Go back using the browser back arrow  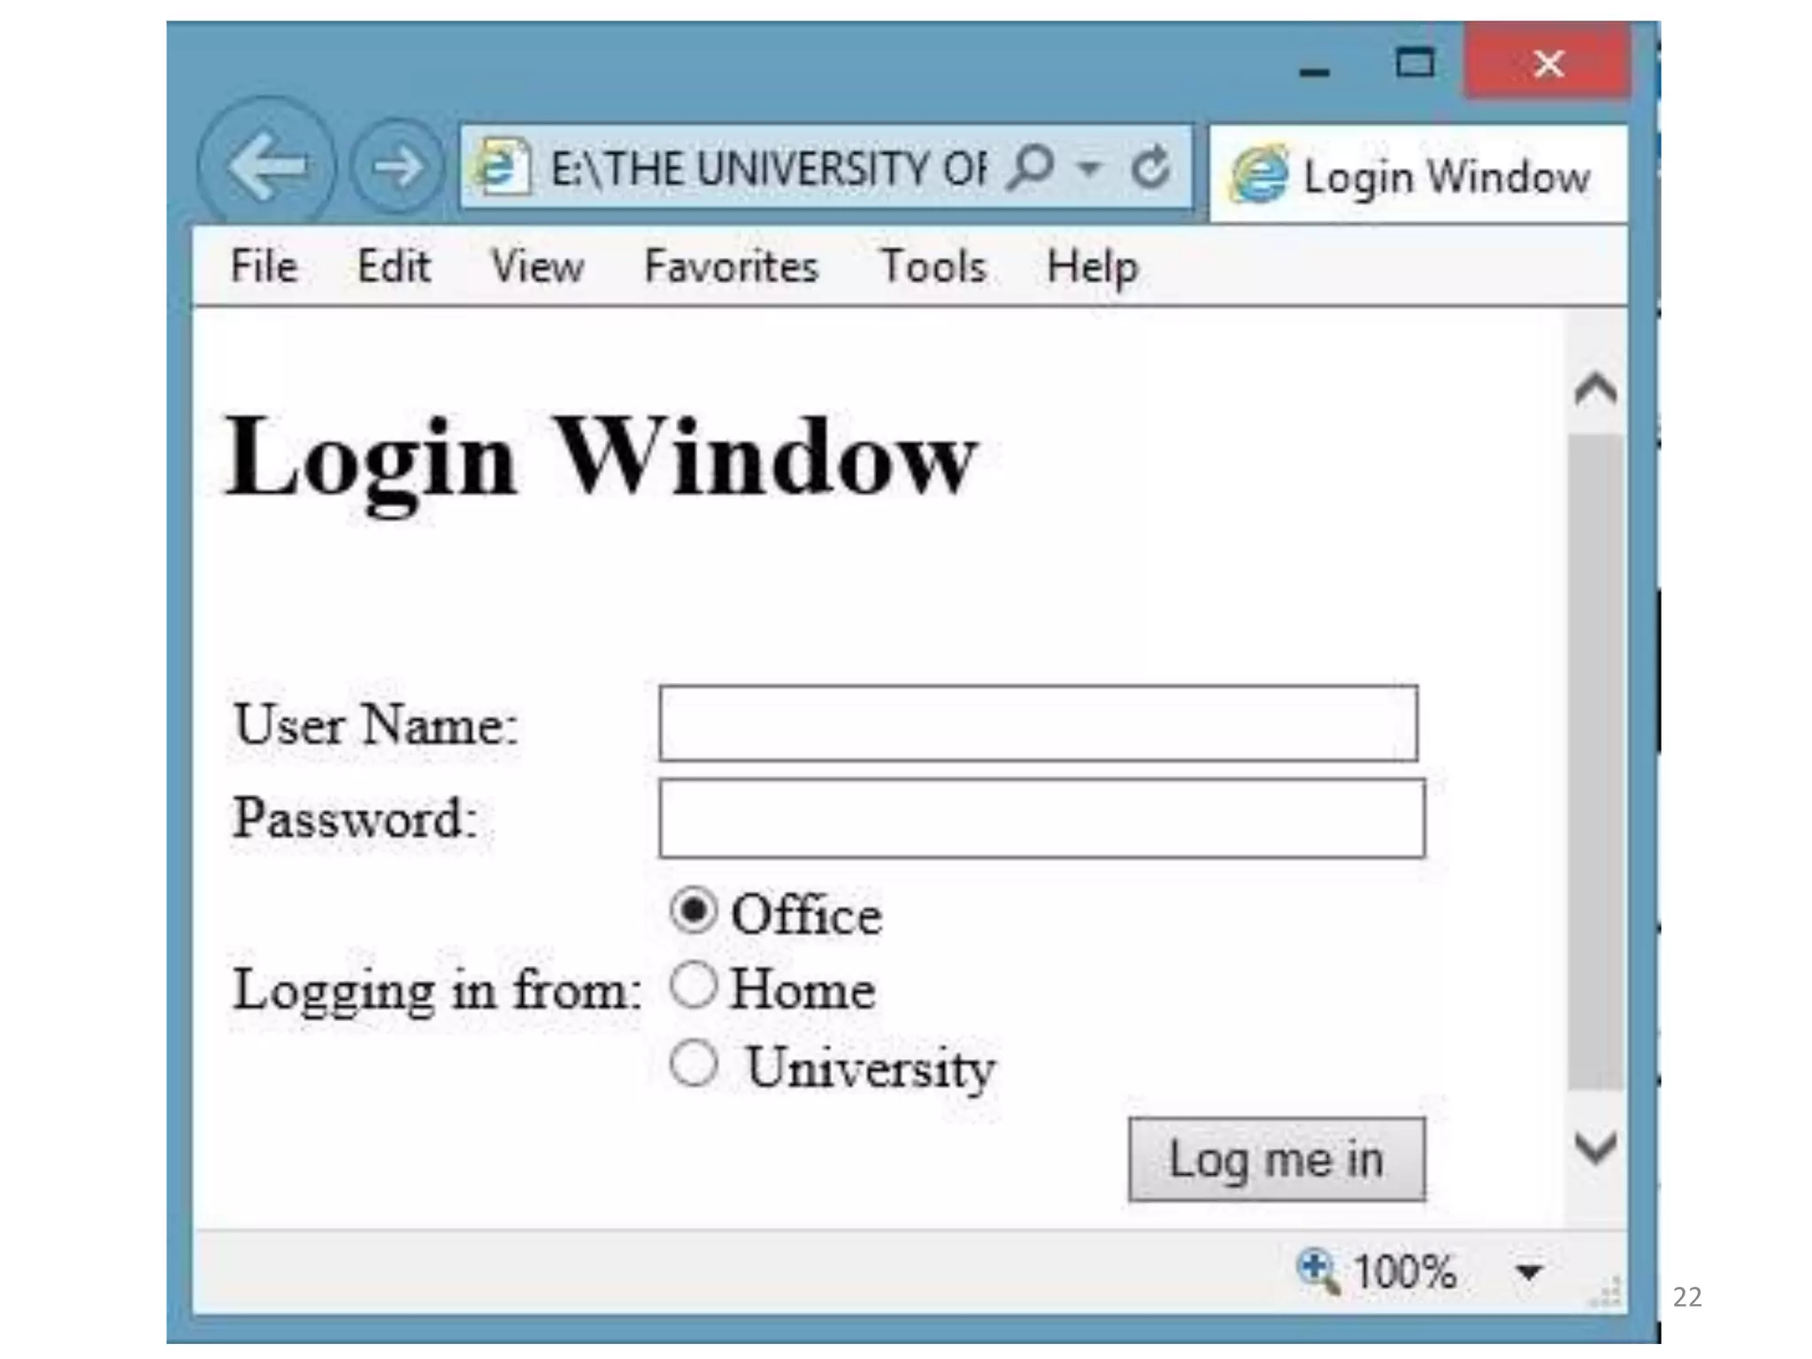pos(265,165)
